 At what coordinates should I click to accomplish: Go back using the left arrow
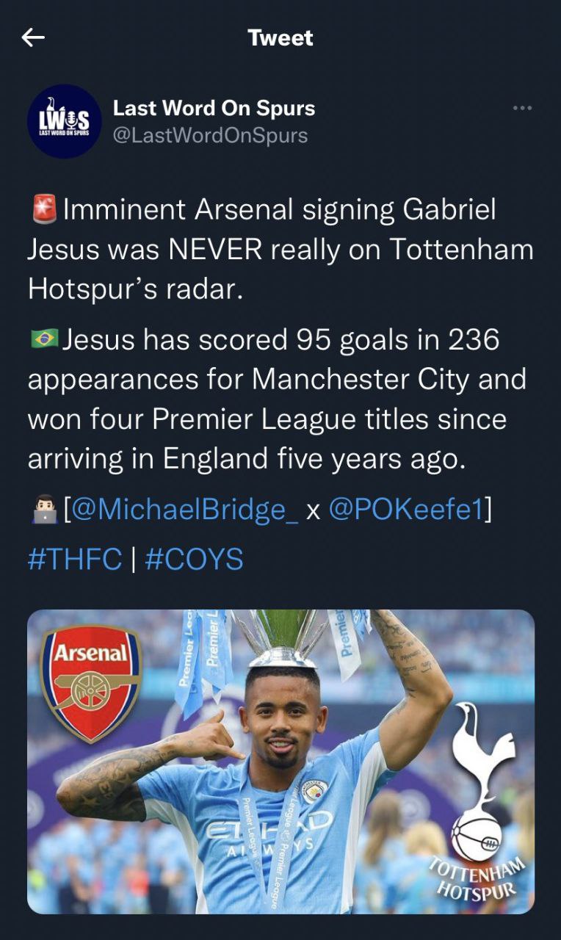34,38
